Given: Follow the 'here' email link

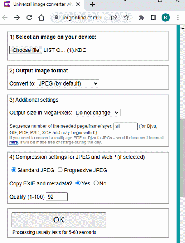Looking at the screenshot, I should tap(14, 142).
